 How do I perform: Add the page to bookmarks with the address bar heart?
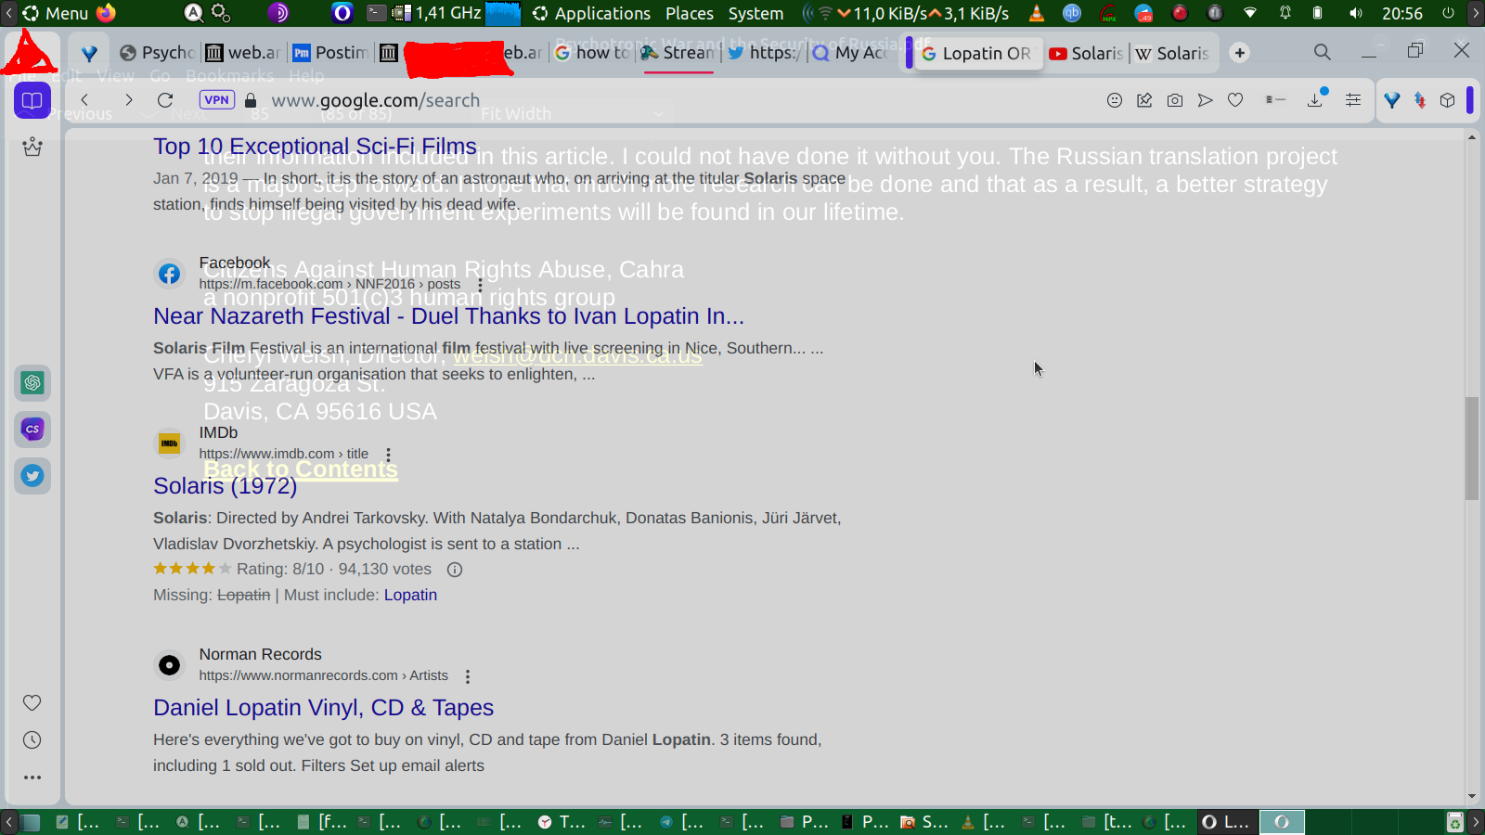(x=1235, y=100)
